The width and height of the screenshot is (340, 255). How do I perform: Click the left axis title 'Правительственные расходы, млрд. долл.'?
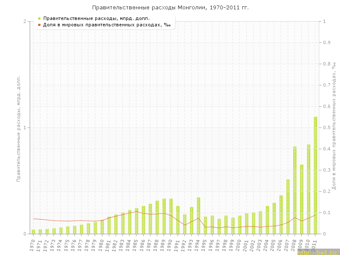(x=19, y=128)
